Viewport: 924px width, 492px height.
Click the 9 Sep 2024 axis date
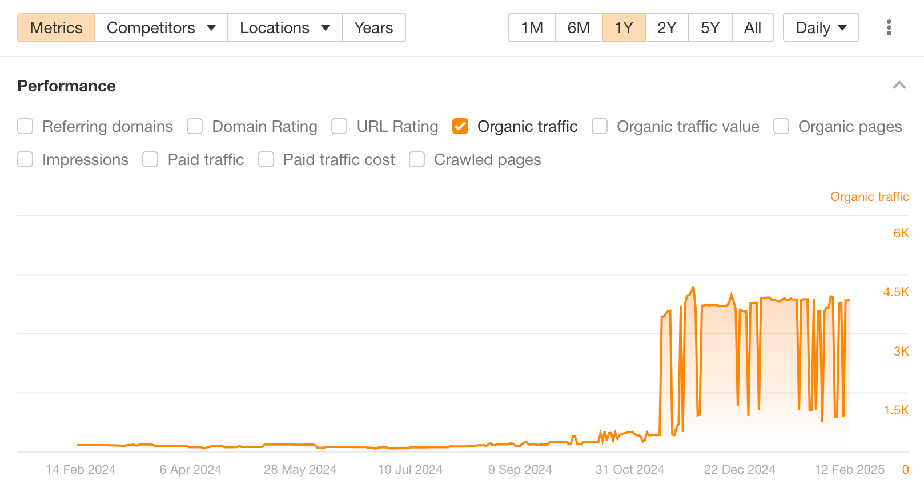[520, 469]
